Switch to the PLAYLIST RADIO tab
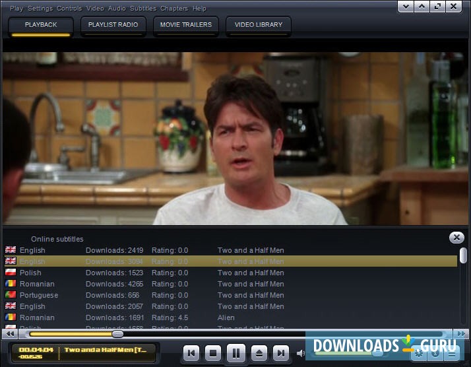This screenshot has width=471, height=367. coord(113,26)
